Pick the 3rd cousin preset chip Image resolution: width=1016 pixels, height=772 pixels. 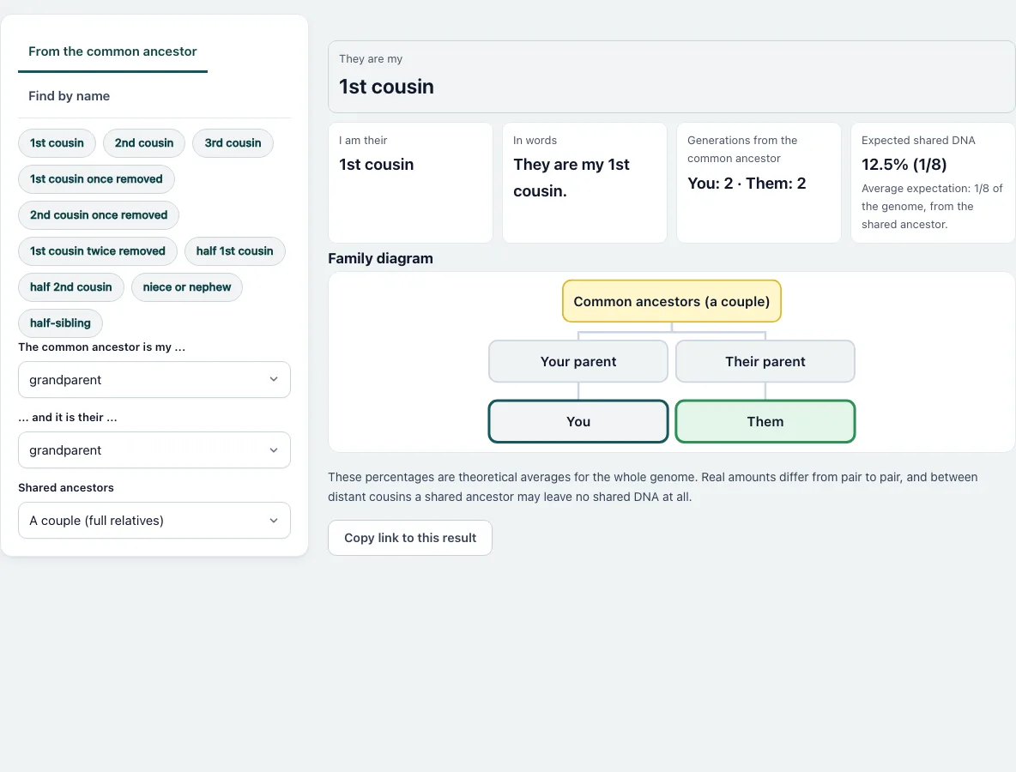click(x=233, y=143)
